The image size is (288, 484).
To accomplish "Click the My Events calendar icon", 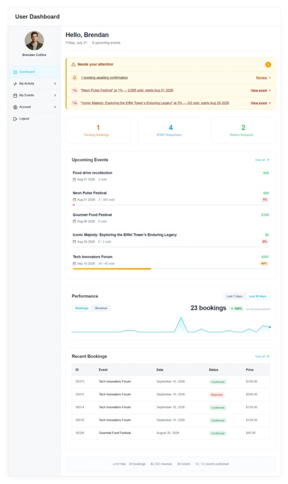I will tap(15, 95).
